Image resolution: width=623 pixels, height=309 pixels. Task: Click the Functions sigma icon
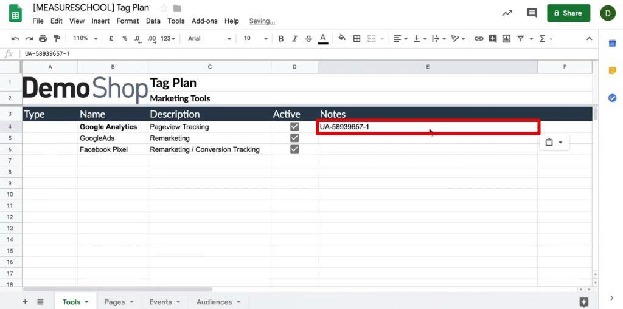coord(542,38)
